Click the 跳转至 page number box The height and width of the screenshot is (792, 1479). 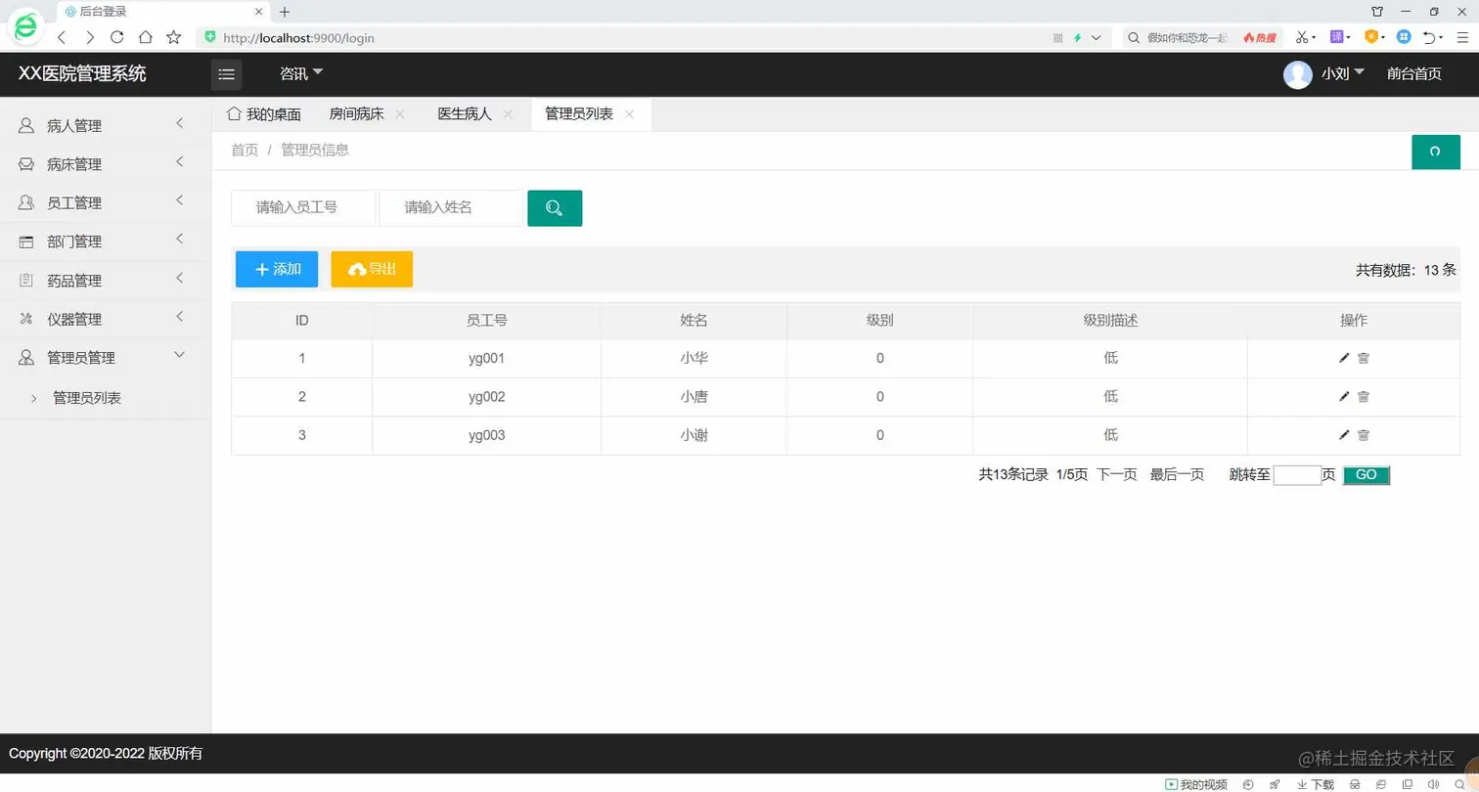point(1297,475)
